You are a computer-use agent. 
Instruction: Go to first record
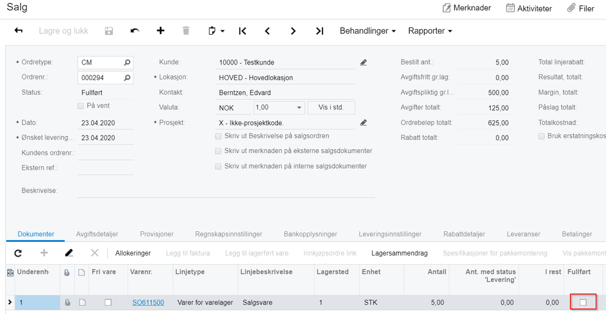point(242,31)
